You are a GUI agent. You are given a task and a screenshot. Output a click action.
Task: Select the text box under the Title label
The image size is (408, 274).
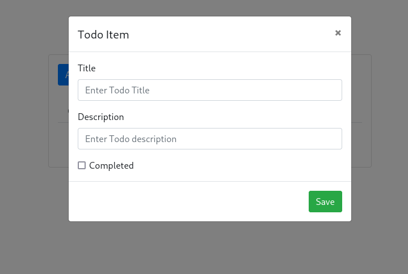[210, 90]
